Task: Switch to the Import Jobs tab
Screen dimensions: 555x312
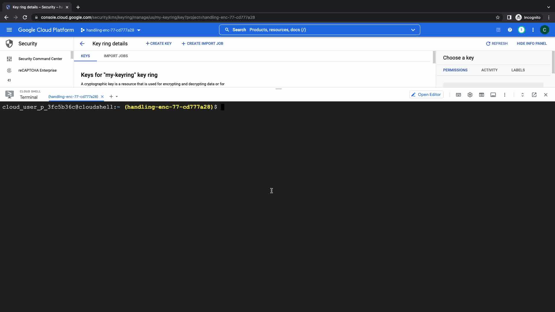Action: 116,56
